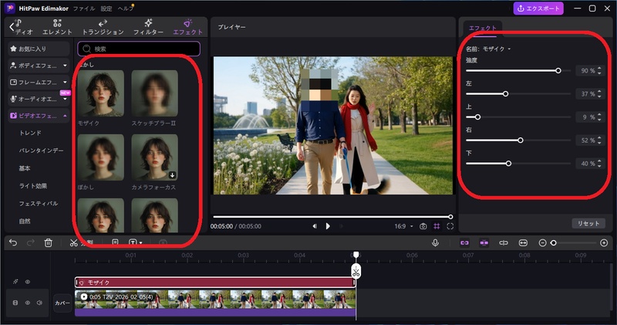Collapse the ビデオエフェ... category
This screenshot has width=617, height=325.
tap(39, 116)
